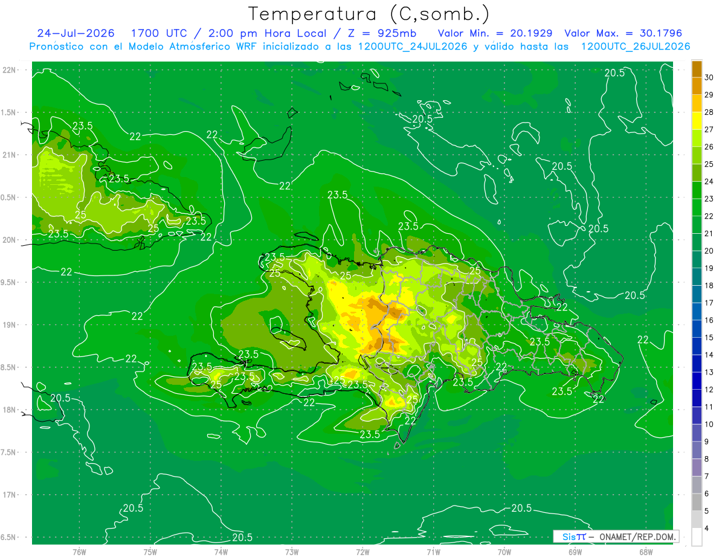Click the colorbar label '16'
Image resolution: width=725 pixels, height=560 pixels.
pos(709,320)
